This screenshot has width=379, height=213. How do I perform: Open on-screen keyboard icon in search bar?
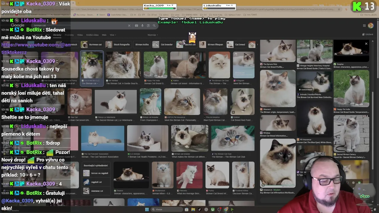(136, 26)
